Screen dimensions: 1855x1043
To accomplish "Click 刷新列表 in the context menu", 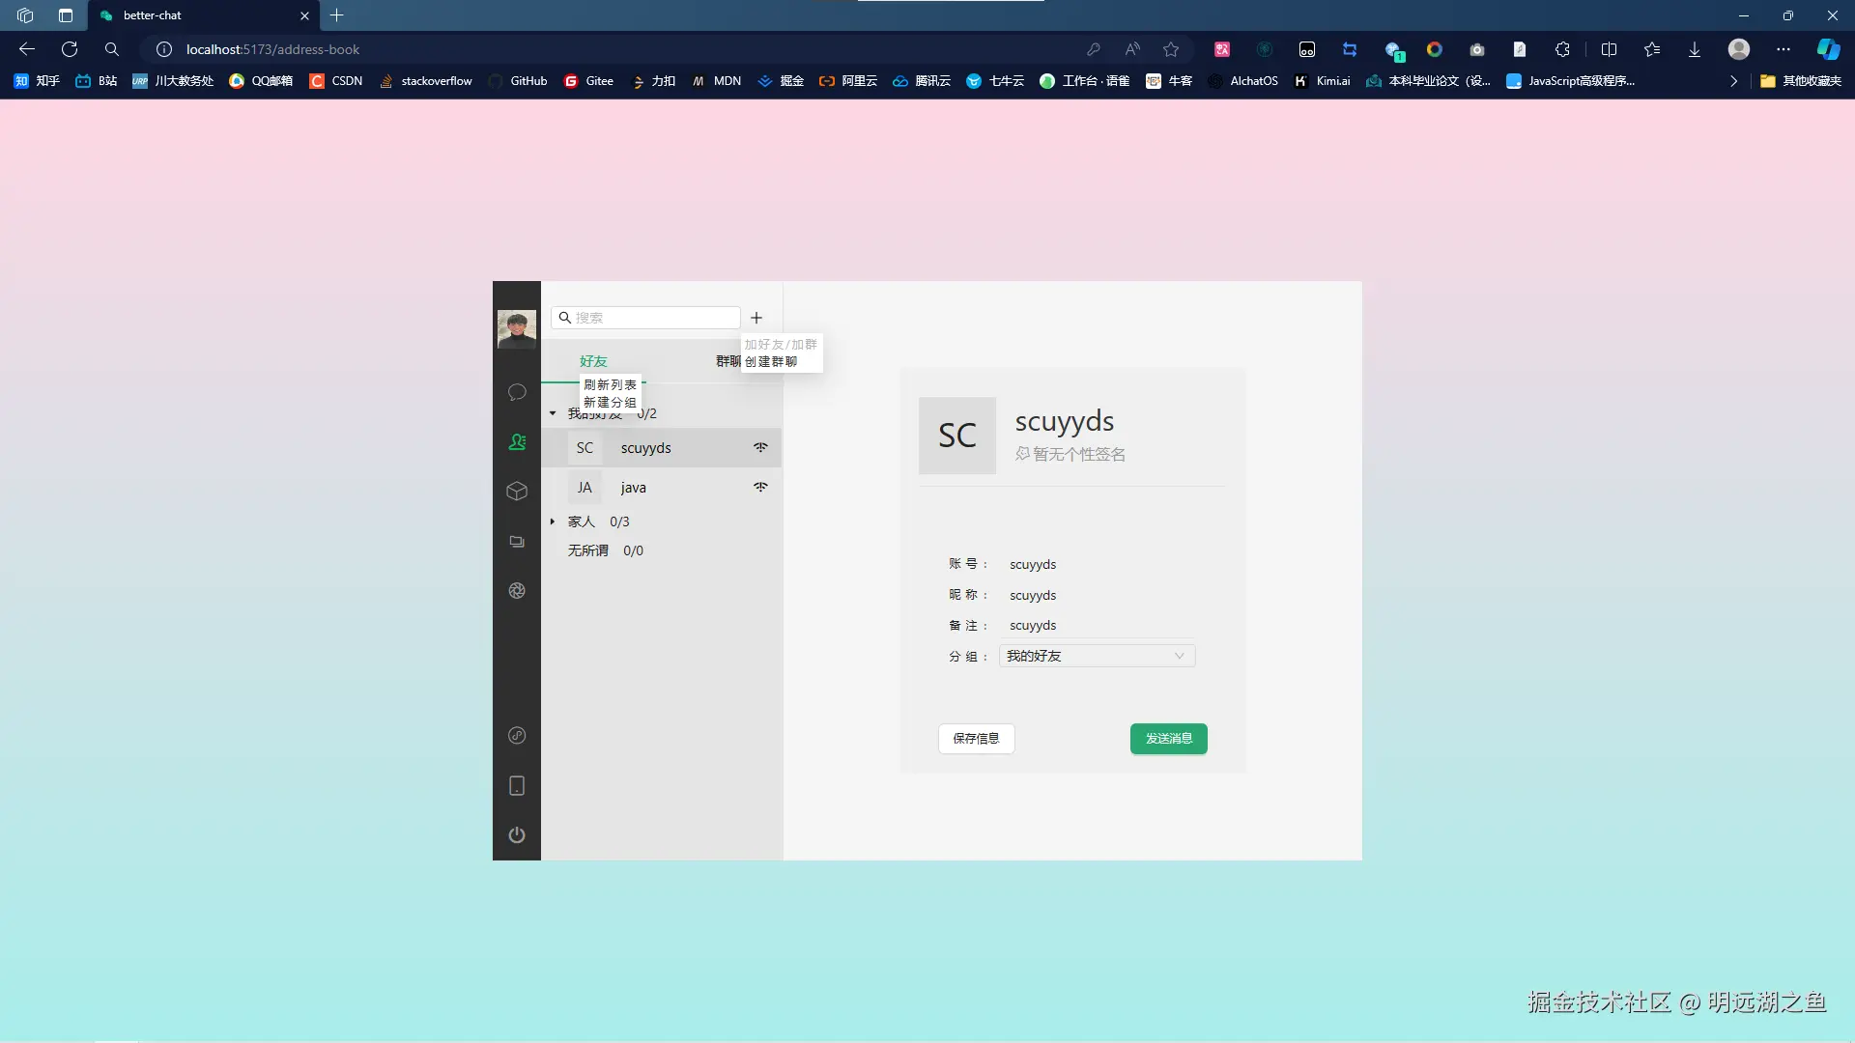I will (610, 383).
